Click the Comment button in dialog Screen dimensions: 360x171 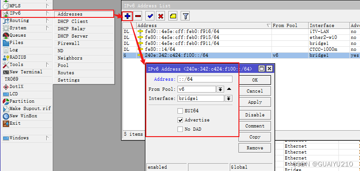pyautogui.click(x=255, y=126)
